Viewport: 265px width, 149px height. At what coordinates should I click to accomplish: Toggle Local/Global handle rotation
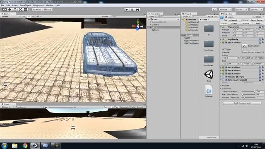48,10
